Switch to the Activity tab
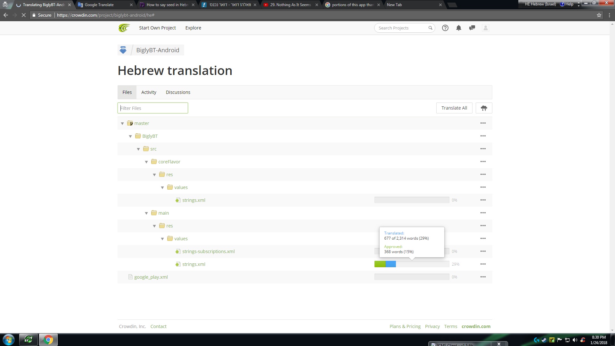Screen dimensions: 615x346 click(149, 92)
